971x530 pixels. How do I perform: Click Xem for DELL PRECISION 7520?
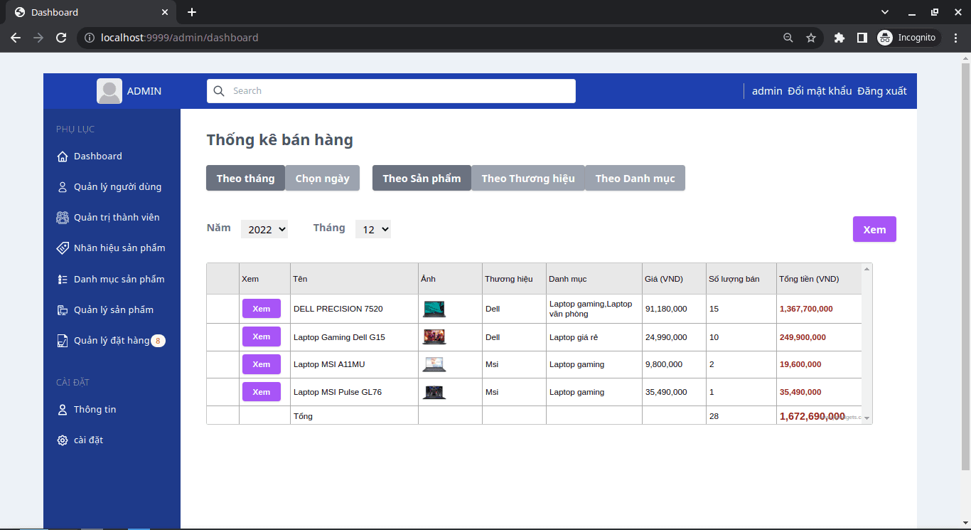[262, 309]
